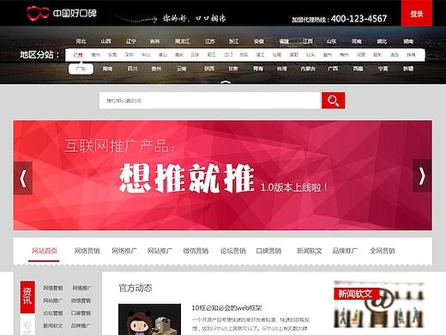Select 海南 province
This screenshot has width=446, height=335.
pos(107,69)
